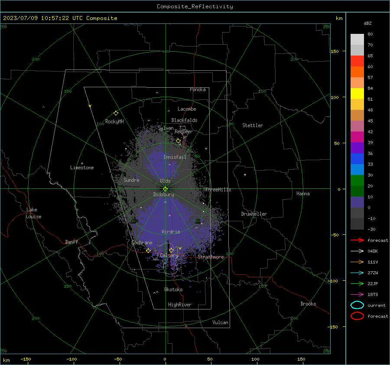390x365 pixels.
Task: Select the light gray 70–80 dBZ swatch
Action: (x=357, y=39)
